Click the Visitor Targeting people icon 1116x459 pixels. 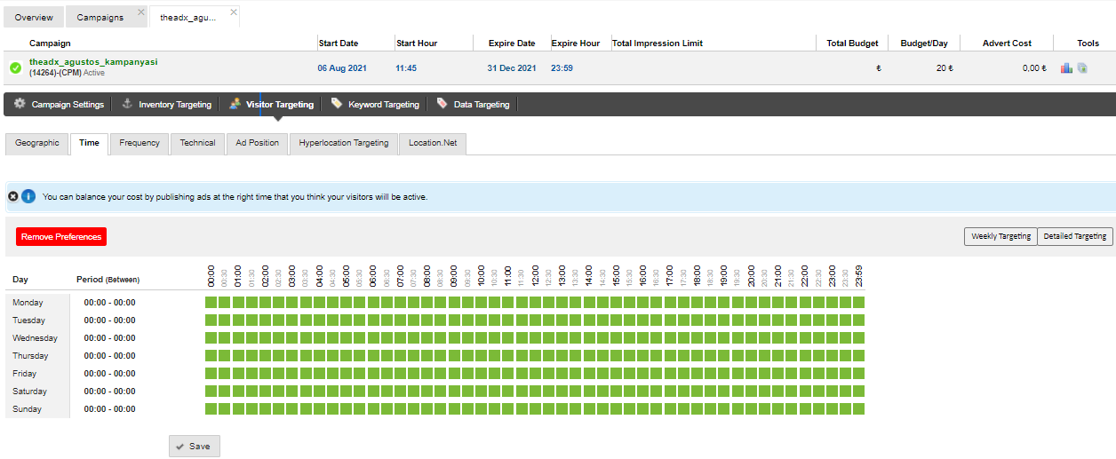[235, 104]
